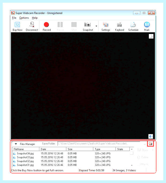Click the file list scroll-down arrow
The height and width of the screenshot is (183, 166).
point(132,165)
